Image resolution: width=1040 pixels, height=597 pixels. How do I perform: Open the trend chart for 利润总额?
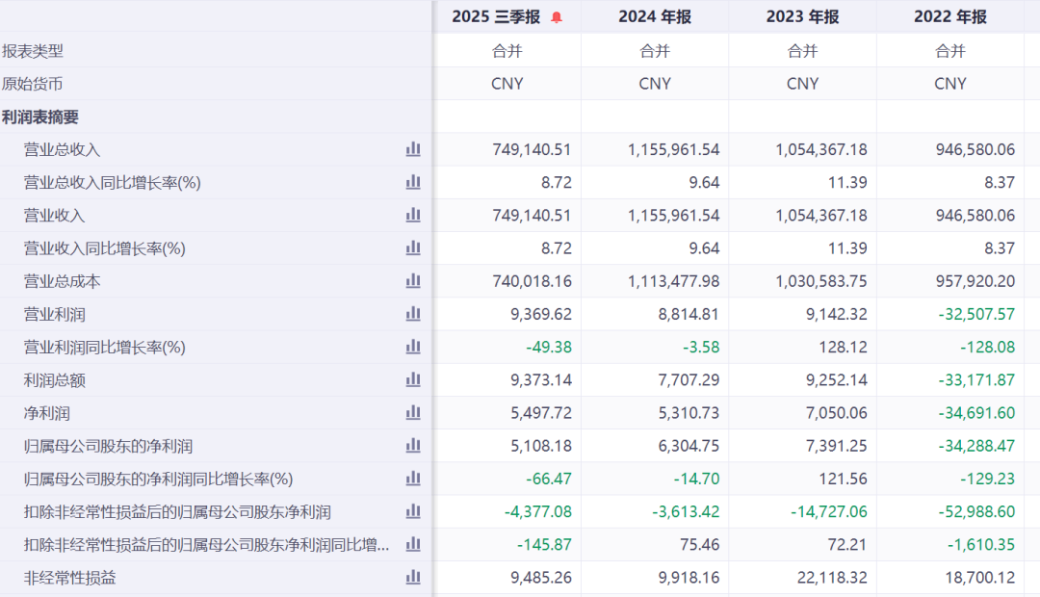pos(413,380)
